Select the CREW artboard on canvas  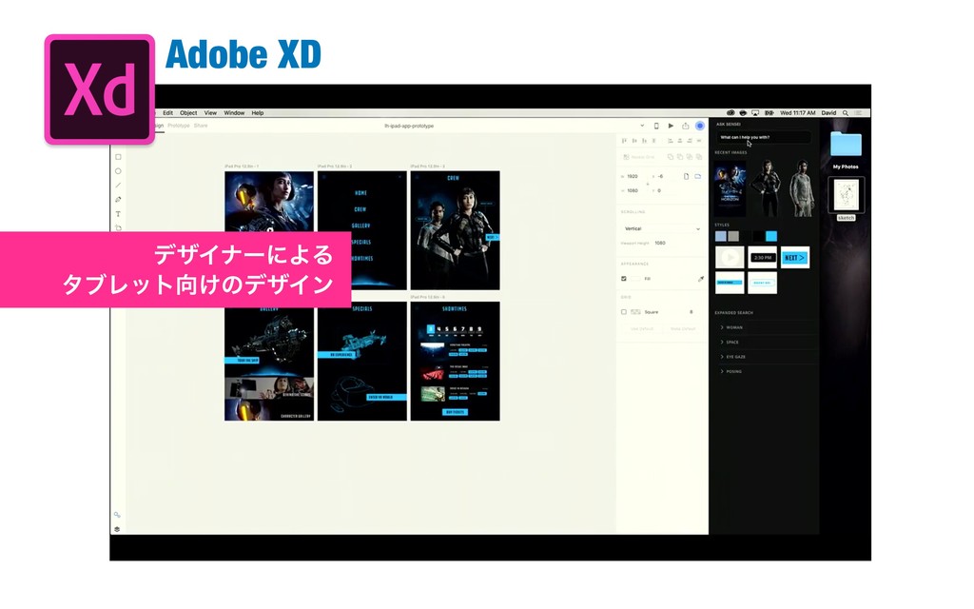tap(455, 230)
